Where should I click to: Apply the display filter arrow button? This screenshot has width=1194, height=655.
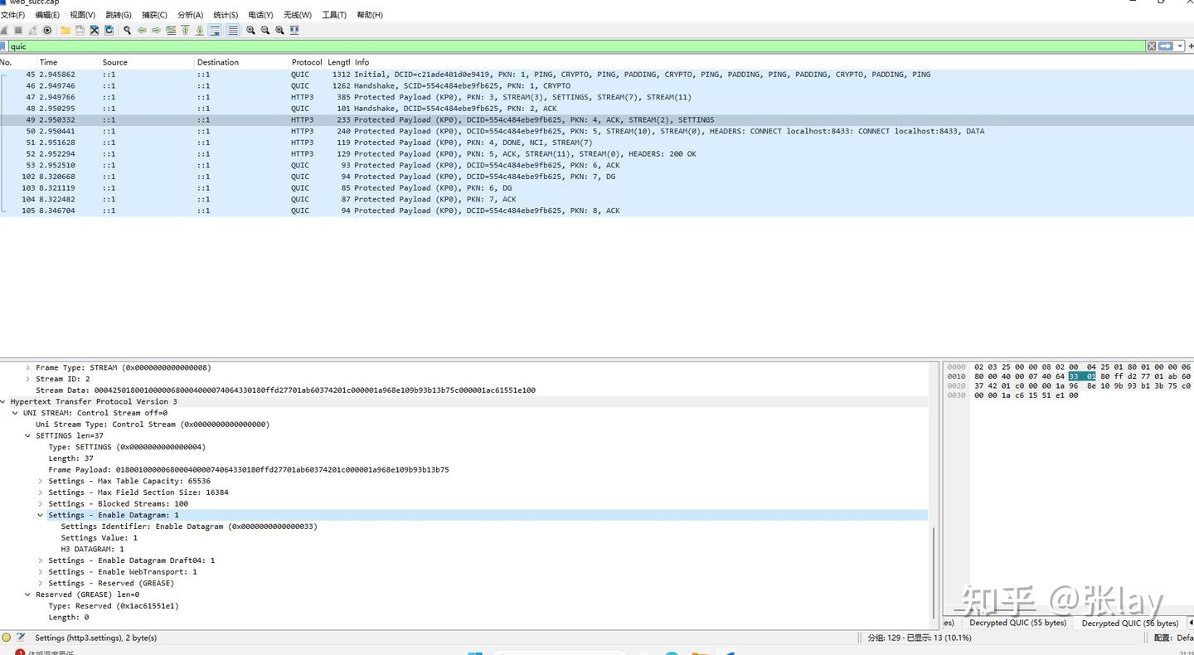point(1166,46)
